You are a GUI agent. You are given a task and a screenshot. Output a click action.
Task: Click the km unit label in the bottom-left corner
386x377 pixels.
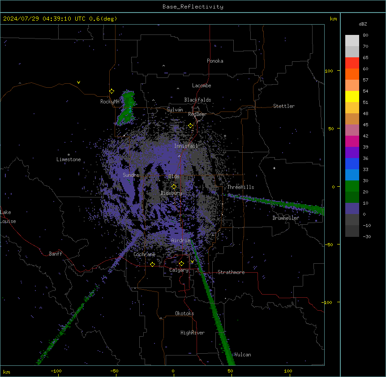point(7,372)
